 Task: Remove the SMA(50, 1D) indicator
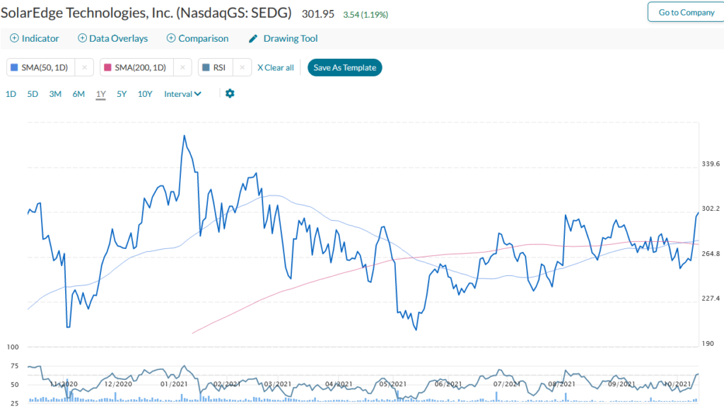coord(85,67)
